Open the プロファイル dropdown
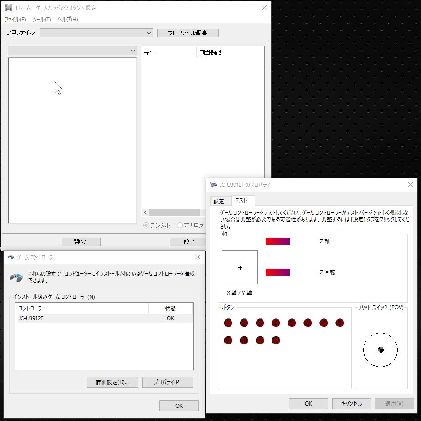421x421 pixels. (97, 33)
